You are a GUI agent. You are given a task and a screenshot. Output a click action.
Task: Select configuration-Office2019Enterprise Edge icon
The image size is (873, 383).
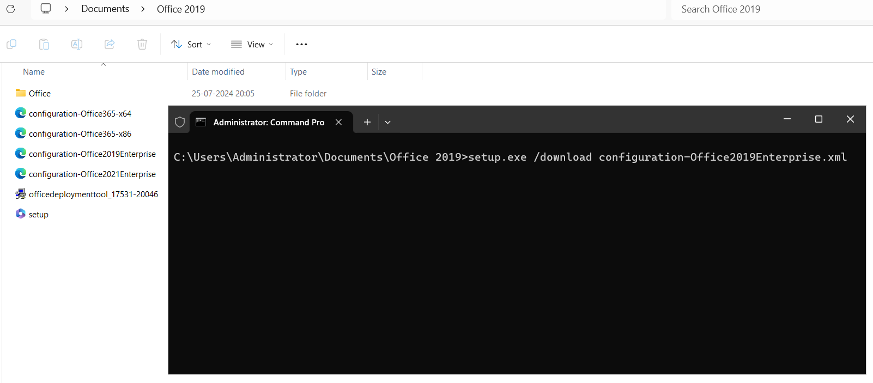21,154
